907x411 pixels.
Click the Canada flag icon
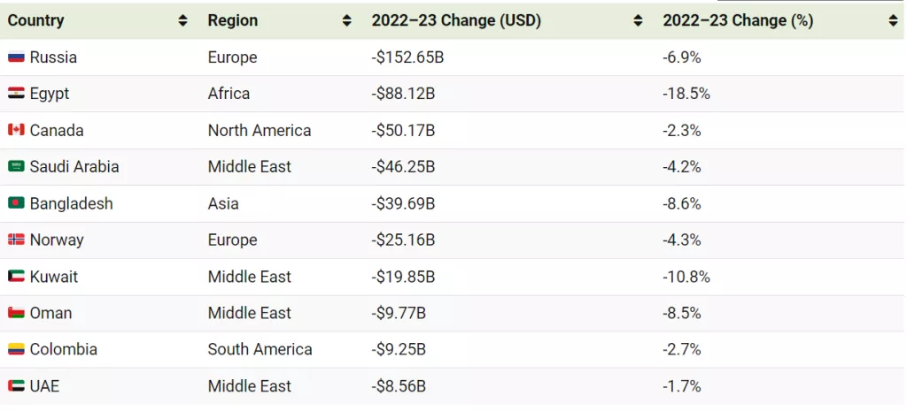coord(16,130)
